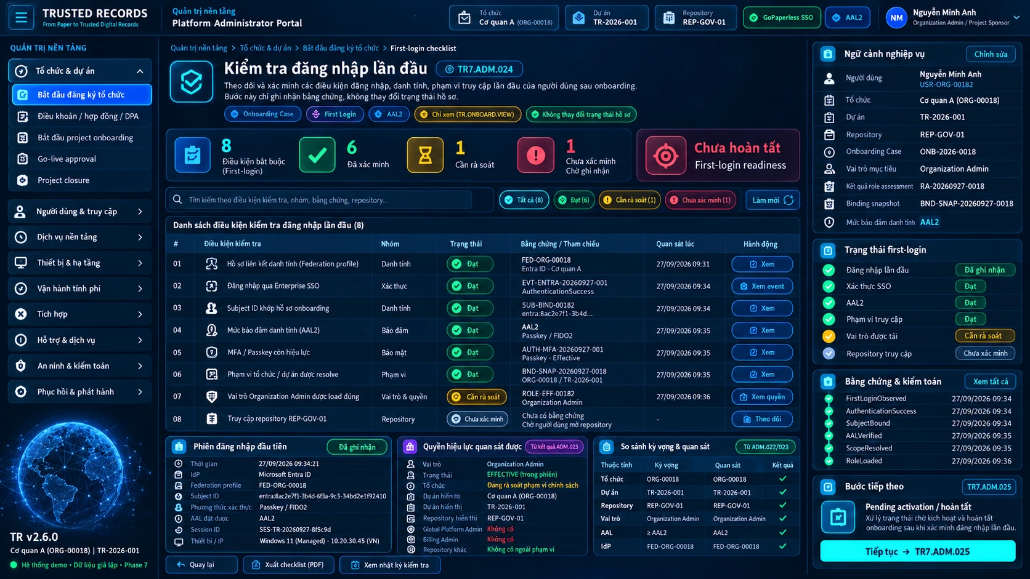Go to Tổ chức & dự án breadcrumb
The width and height of the screenshot is (1030, 579).
pyautogui.click(x=266, y=48)
